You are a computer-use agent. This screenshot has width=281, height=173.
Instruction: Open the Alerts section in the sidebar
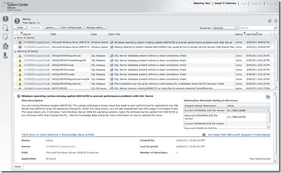click(6, 19)
